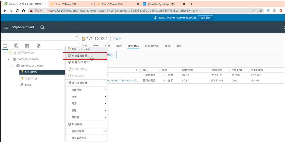The image size is (285, 142).
Task: Sort by the 主機 CPU column header
Action: [x=237, y=70]
